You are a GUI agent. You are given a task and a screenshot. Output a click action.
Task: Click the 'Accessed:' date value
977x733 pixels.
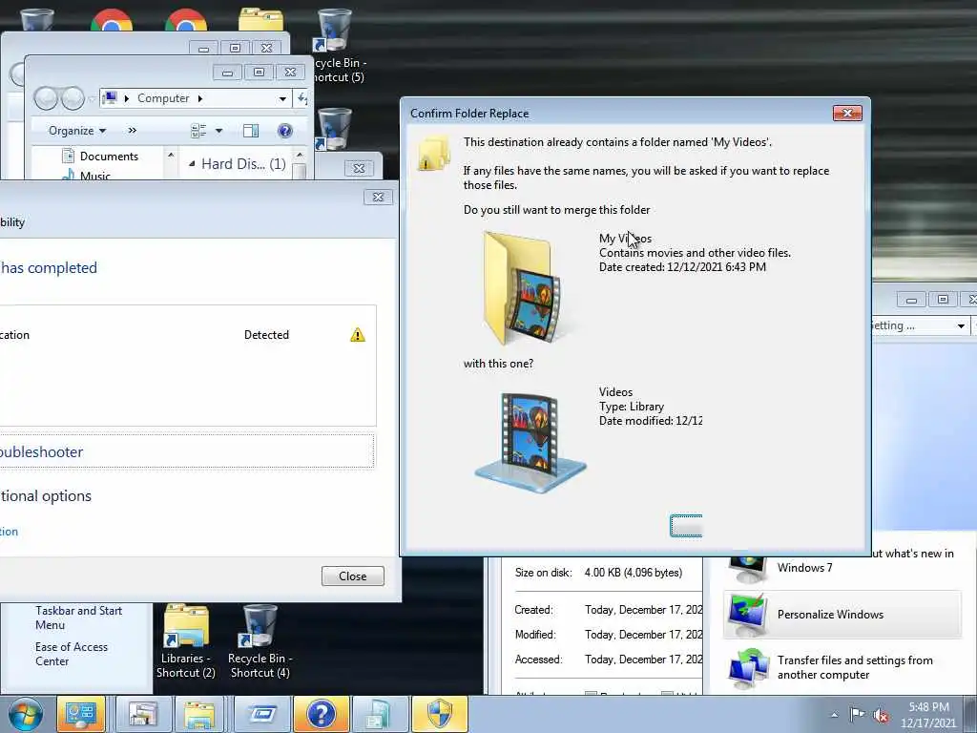tap(643, 660)
